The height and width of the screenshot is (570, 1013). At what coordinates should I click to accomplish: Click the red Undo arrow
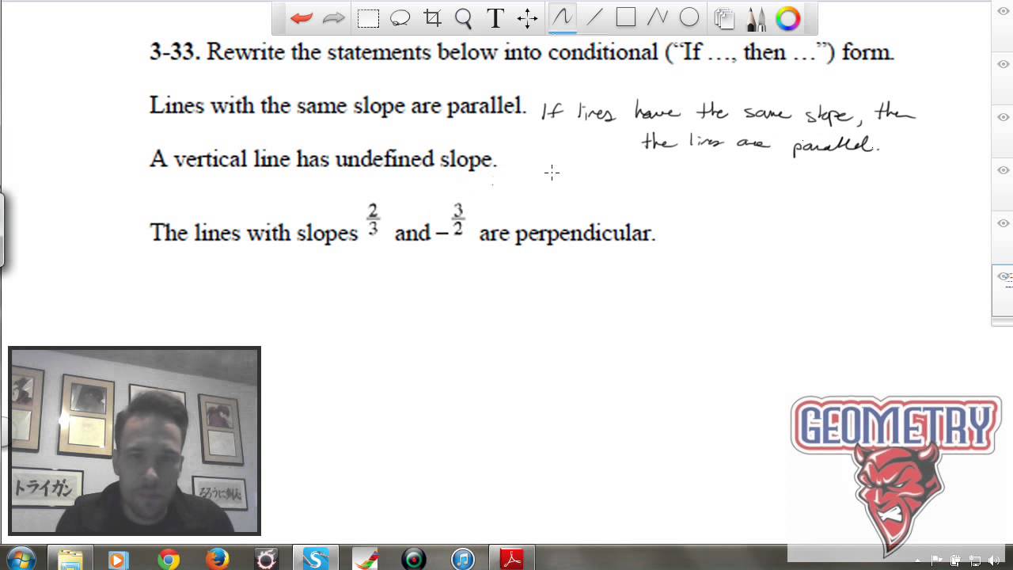pos(301,18)
